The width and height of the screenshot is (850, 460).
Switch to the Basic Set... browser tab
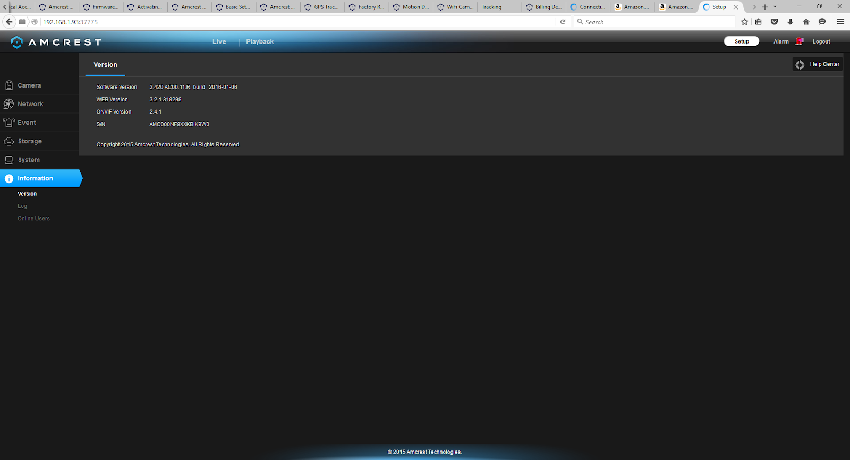point(234,7)
